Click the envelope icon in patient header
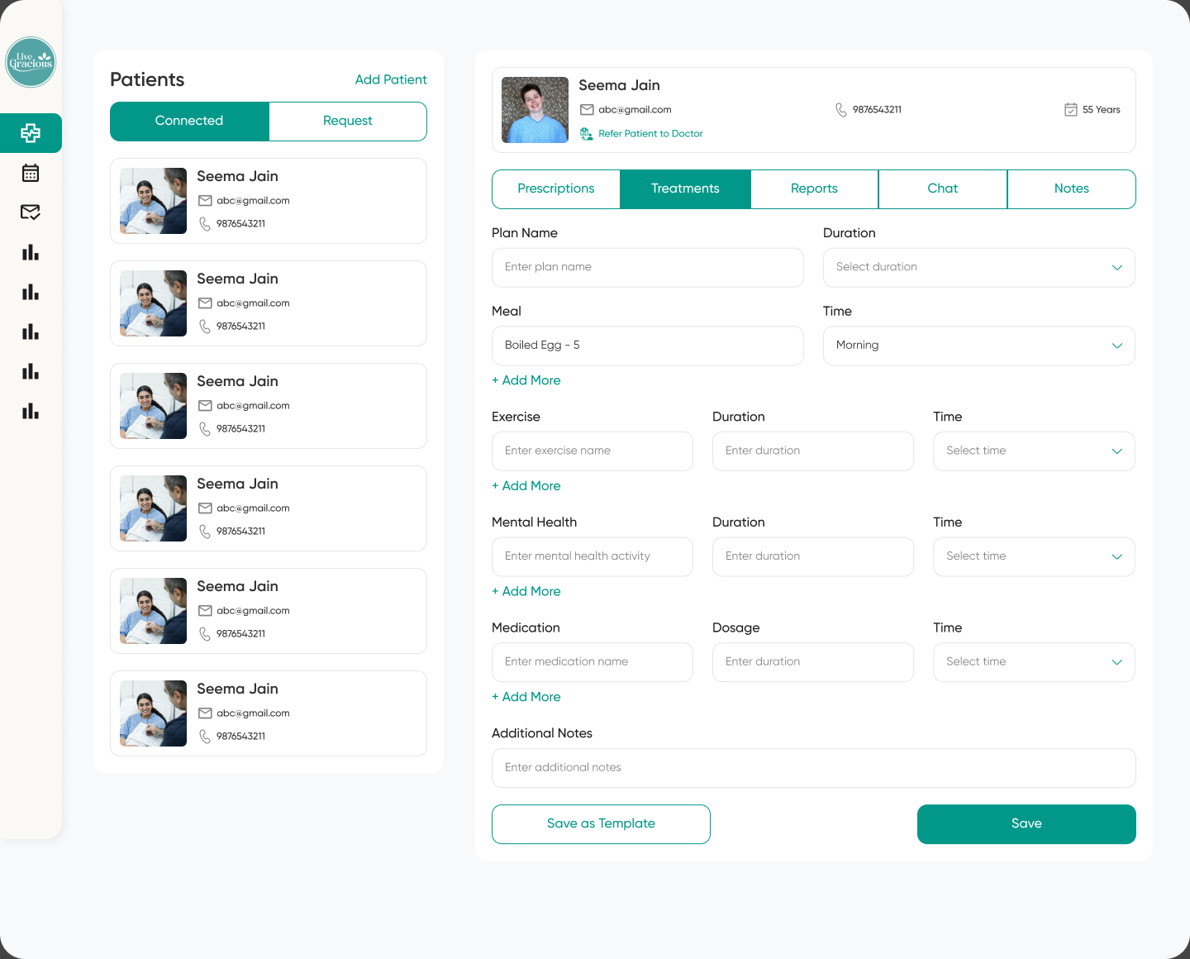 coord(587,110)
